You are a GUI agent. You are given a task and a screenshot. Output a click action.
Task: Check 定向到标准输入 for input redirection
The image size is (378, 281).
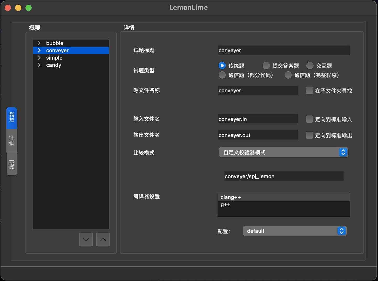click(309, 119)
